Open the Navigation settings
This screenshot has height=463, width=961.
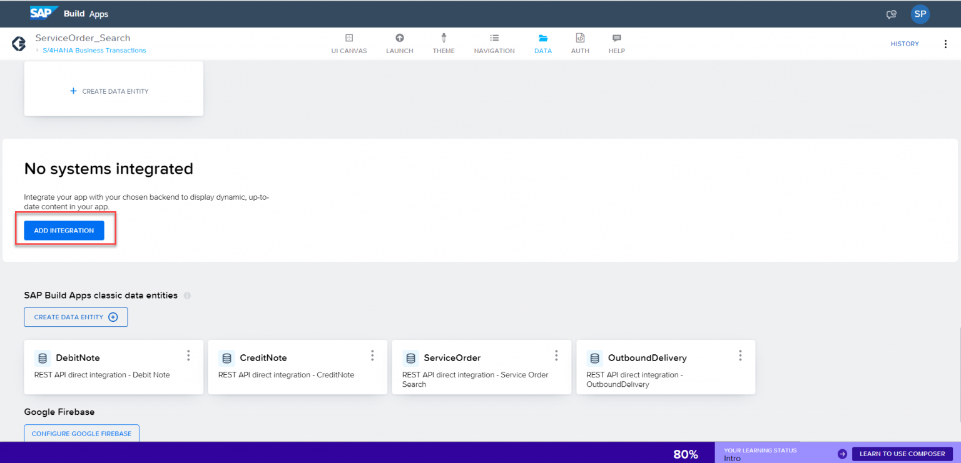click(494, 43)
